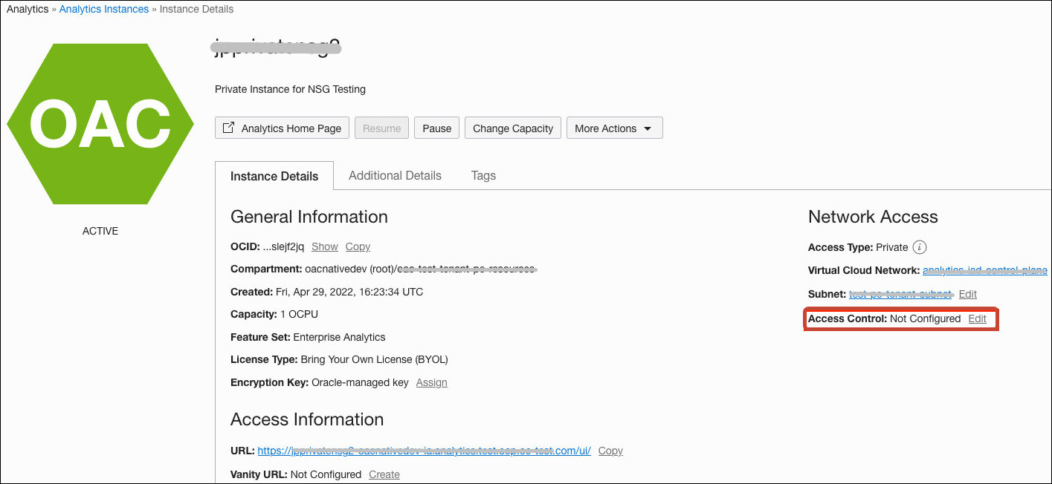This screenshot has width=1052, height=484.
Task: Click the green OAC hexagon logo
Action: click(x=100, y=124)
